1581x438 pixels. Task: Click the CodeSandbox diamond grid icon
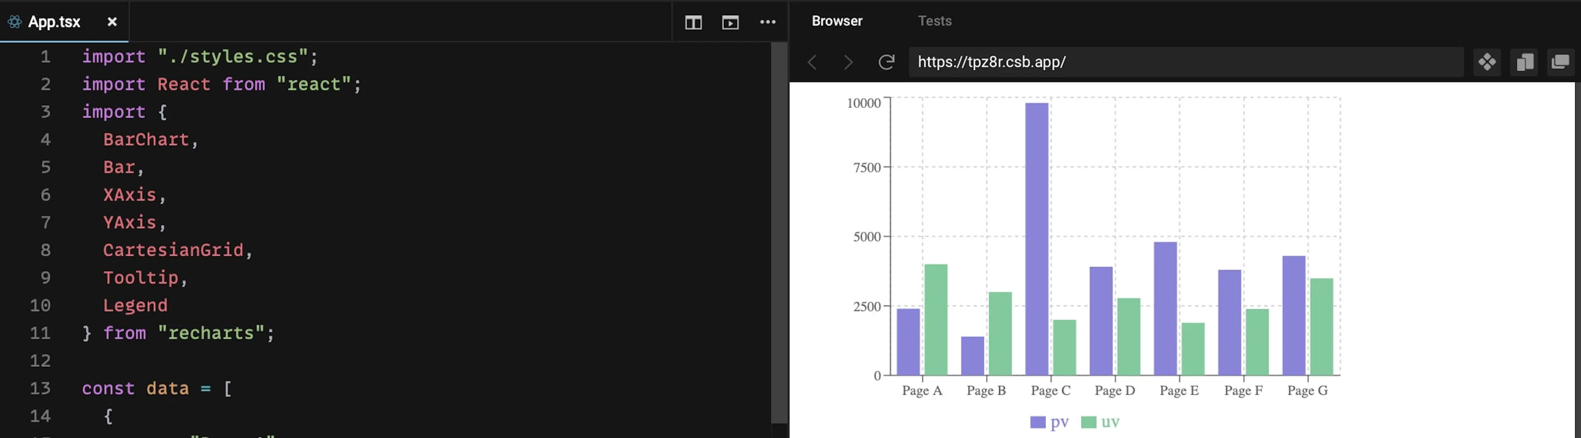click(1486, 62)
